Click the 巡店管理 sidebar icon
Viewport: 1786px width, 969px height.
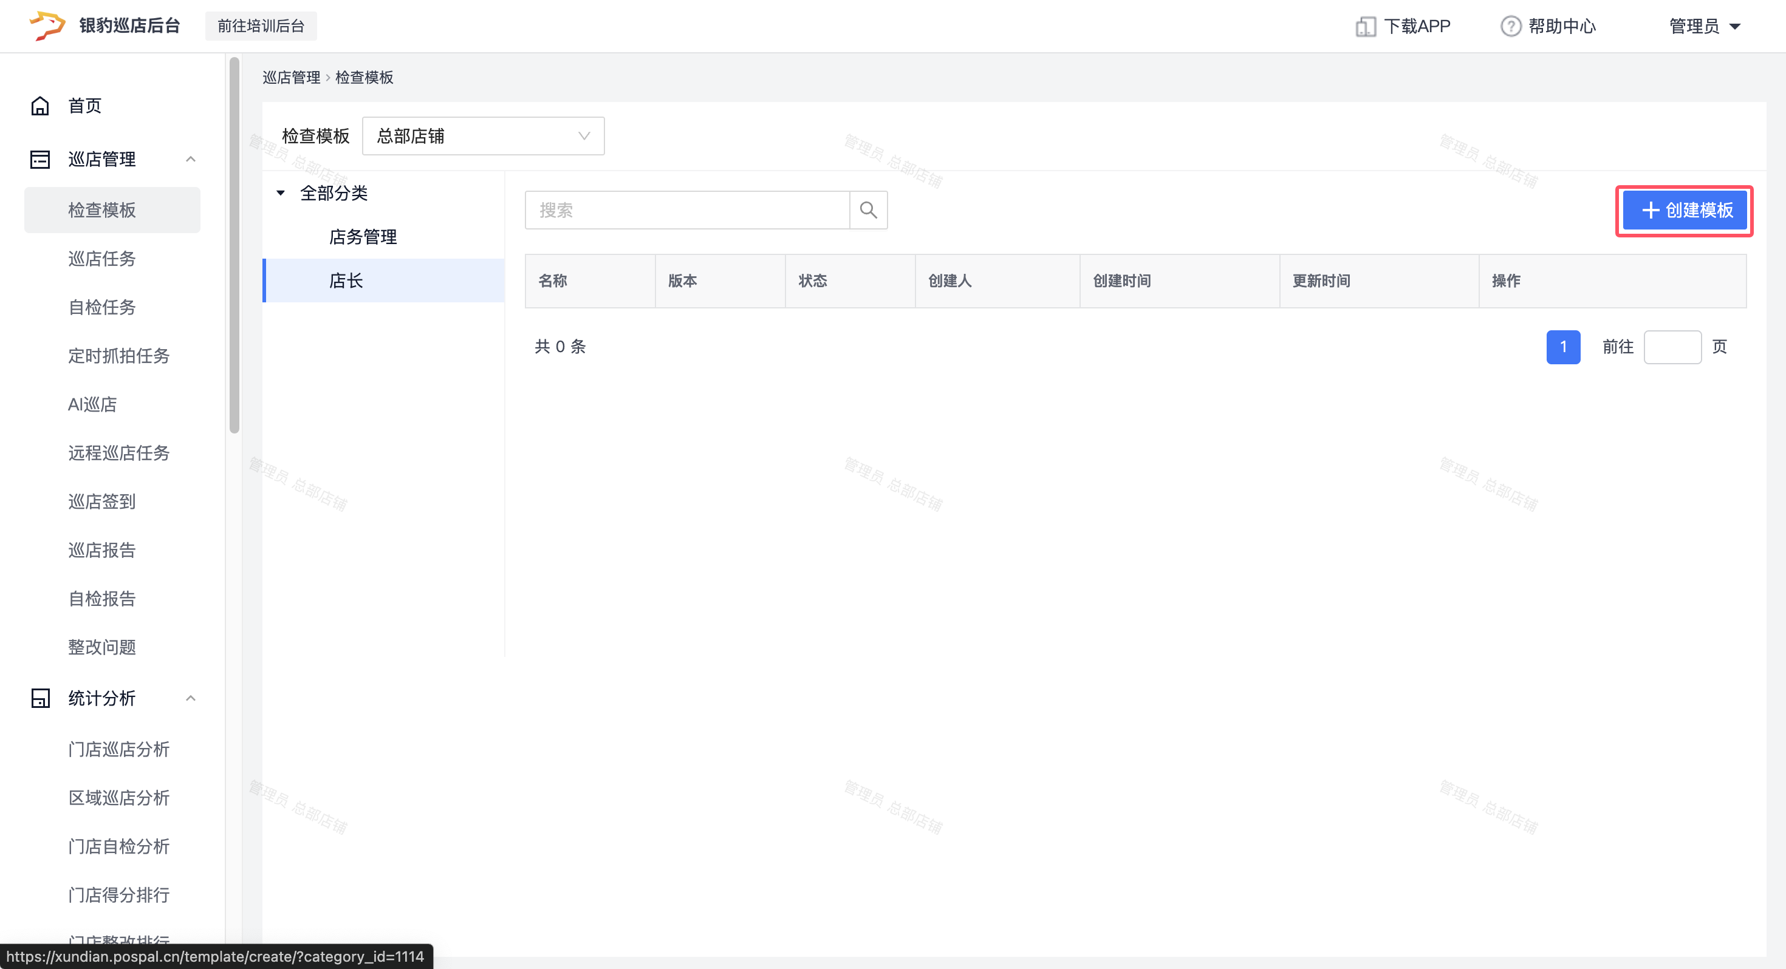tap(40, 160)
